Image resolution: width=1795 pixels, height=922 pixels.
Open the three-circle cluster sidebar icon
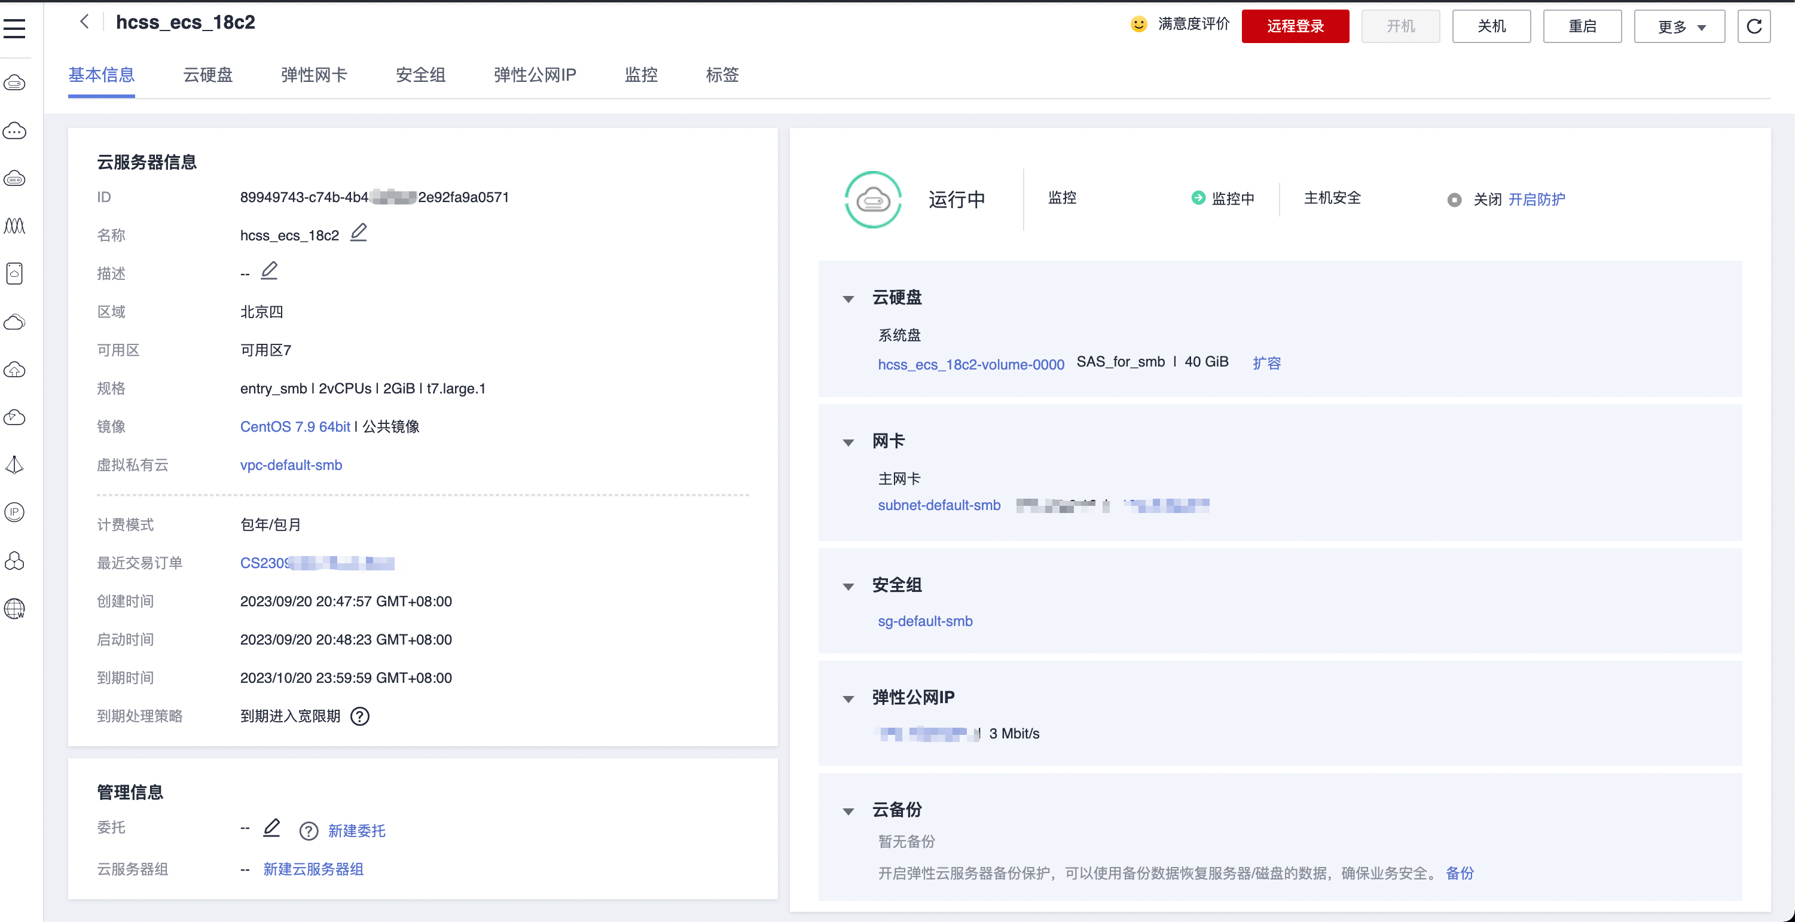(14, 560)
